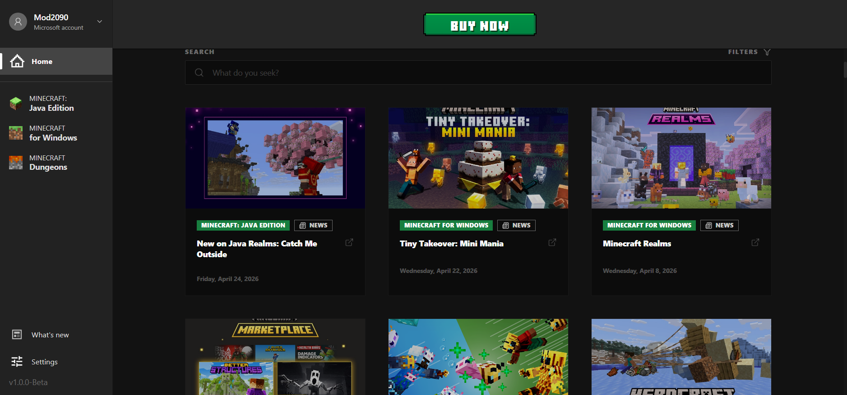847x395 pixels.
Task: Open the Herdcraft article thumbnail
Action: [x=681, y=357]
